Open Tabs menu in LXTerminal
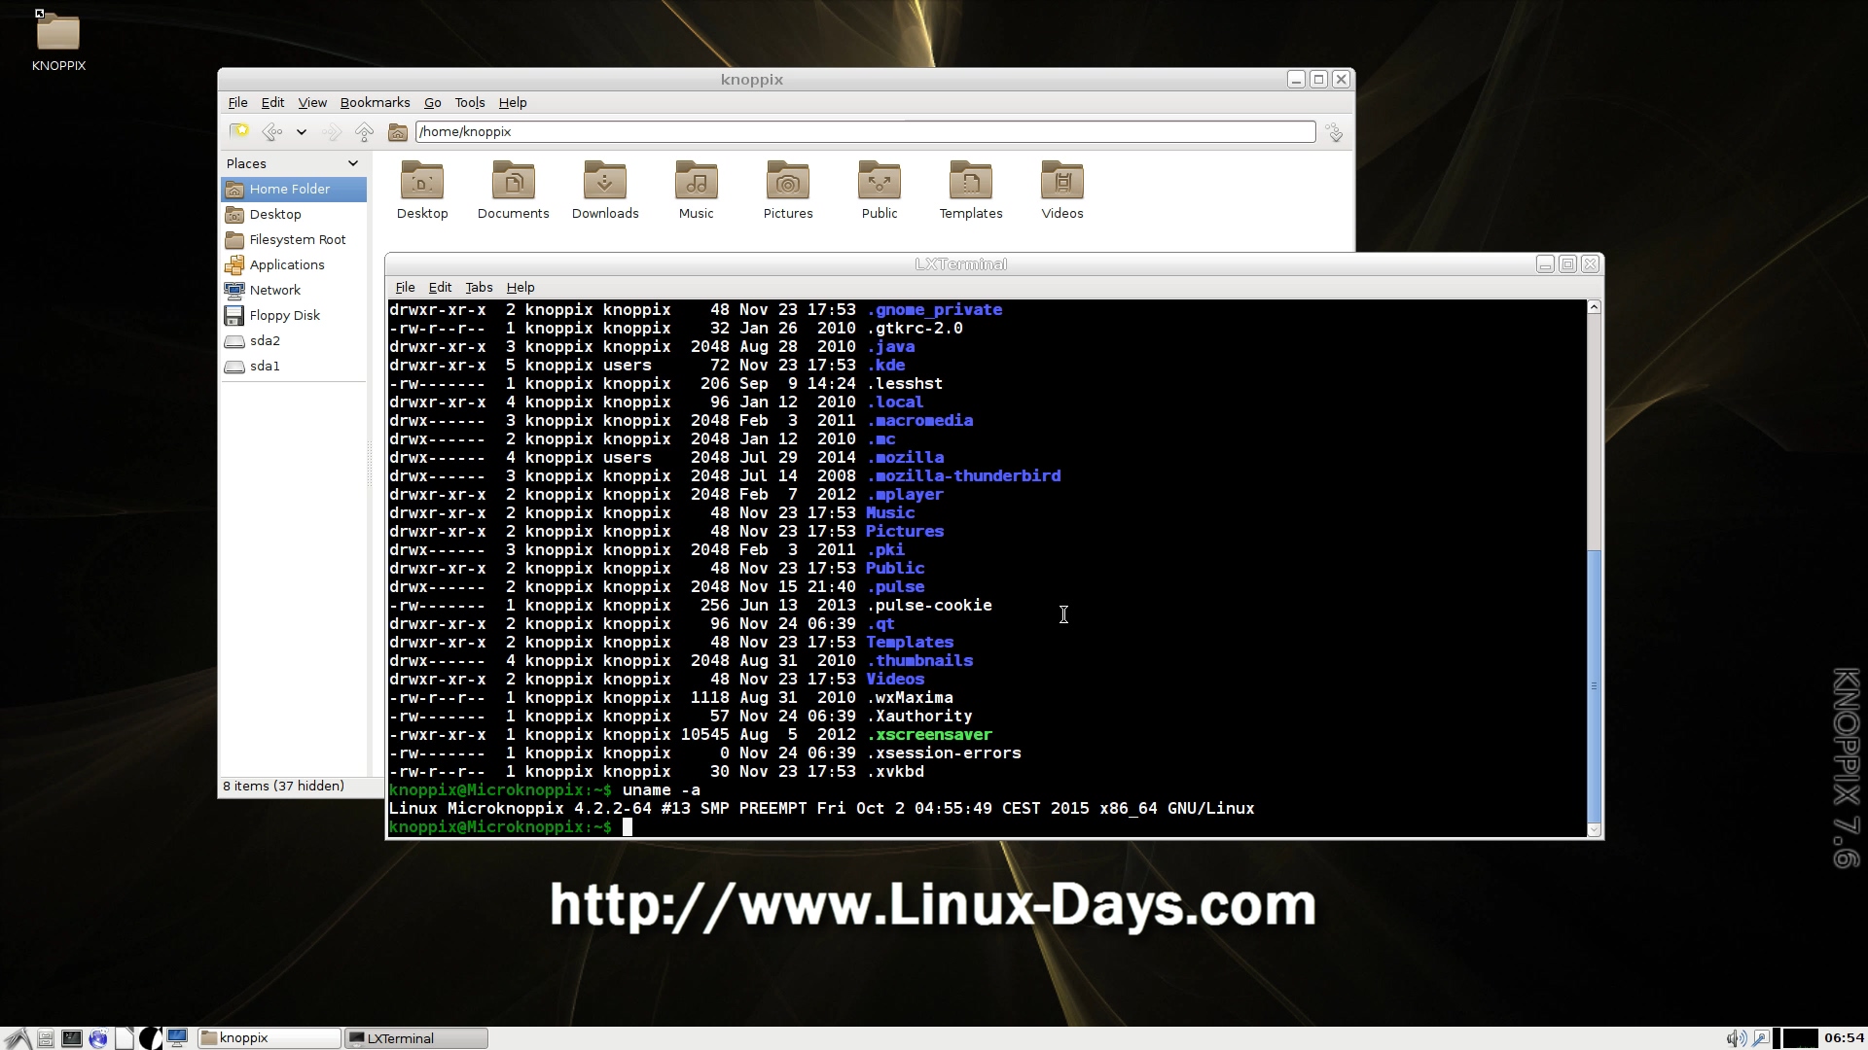The image size is (1868, 1050). coord(479,287)
